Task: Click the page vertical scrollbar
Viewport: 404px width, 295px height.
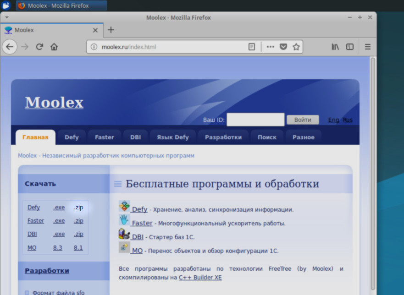Action: (x=373, y=174)
